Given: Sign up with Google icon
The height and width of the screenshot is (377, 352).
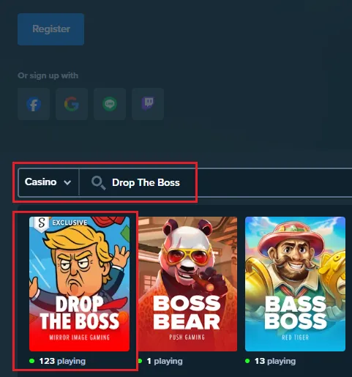Looking at the screenshot, I should (x=72, y=104).
